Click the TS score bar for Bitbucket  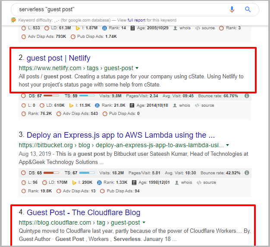coord(87,173)
